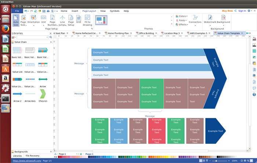Image resolution: width=257 pixels, height=163 pixels.
Task: Pick the Arrow Axis shape
Action: click(x=30, y=93)
